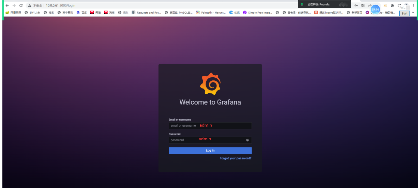Open the 第四章·MySQL bookmark

[179, 13]
